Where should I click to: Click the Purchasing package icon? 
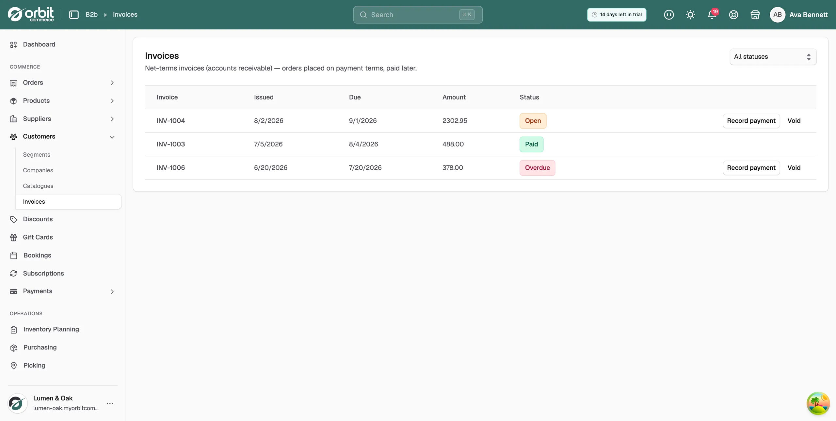pos(13,348)
